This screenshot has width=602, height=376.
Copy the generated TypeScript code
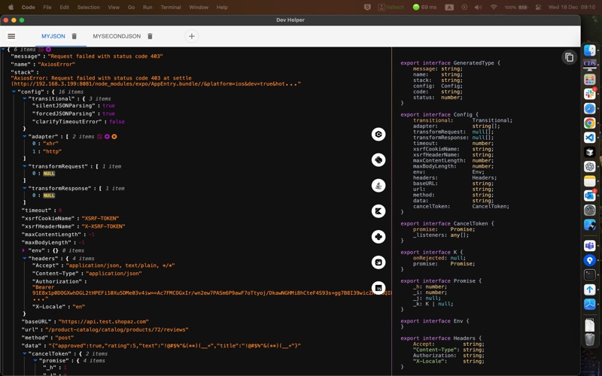(570, 57)
